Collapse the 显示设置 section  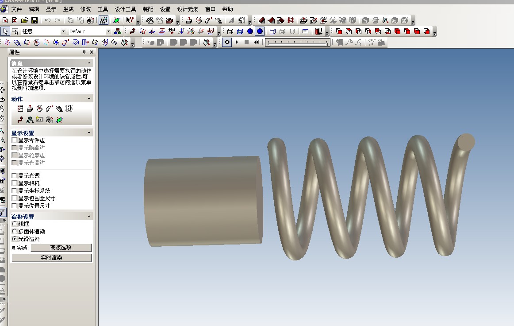[x=89, y=132]
